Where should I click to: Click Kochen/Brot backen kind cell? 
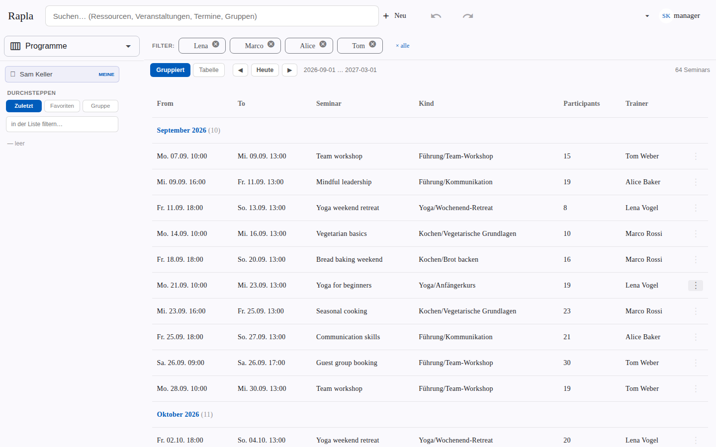(x=448, y=259)
